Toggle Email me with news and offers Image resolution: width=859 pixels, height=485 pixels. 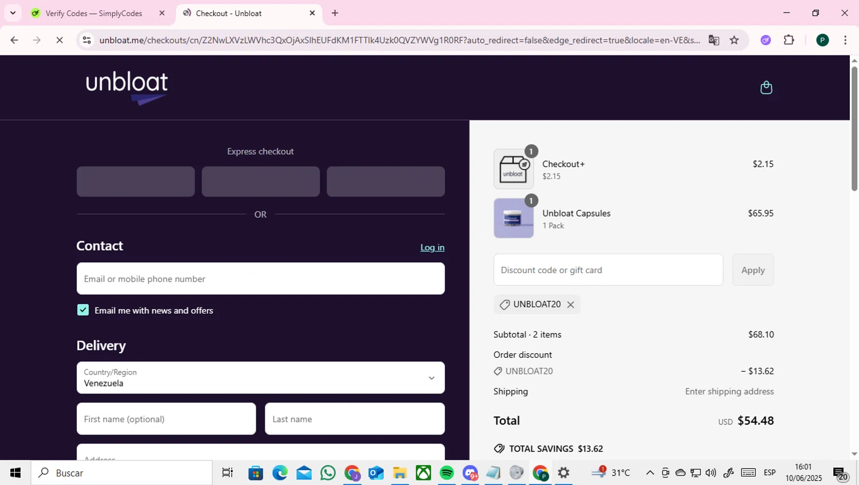[83, 310]
